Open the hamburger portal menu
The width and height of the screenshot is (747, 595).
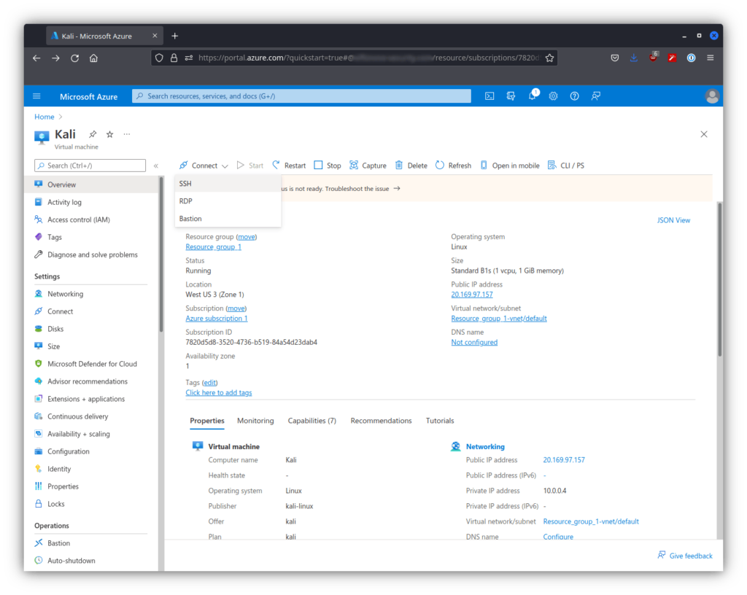tap(37, 96)
